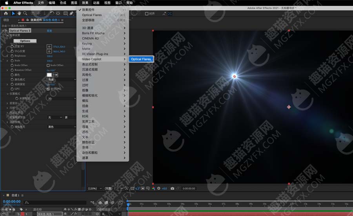Click the composition mini-flowchart icon
The height and width of the screenshot is (216, 353).
click(x=92, y=203)
